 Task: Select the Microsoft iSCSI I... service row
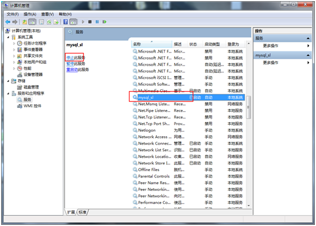[189, 77]
